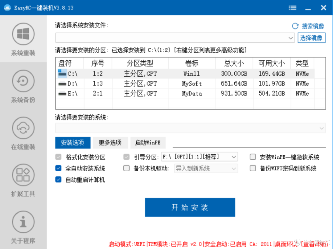Click the E:\ drive icon
The image size is (333, 249).
(x=62, y=93)
